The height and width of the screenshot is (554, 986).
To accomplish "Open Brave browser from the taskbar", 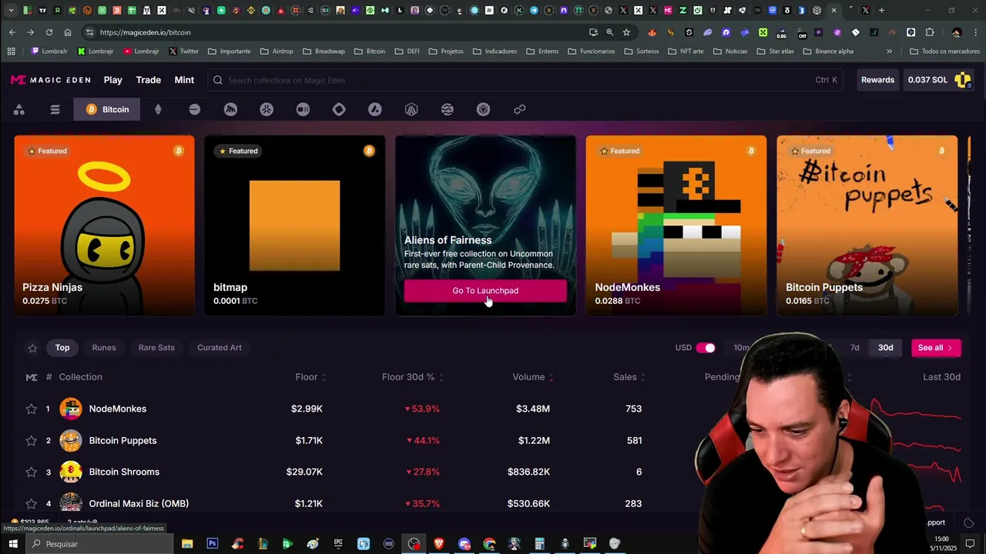I will (x=439, y=544).
